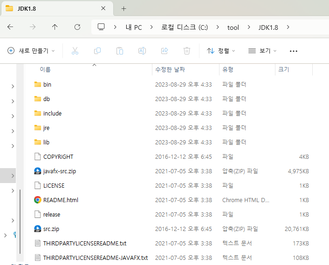Open the 보기 view dropdown
Viewport: 329px width, 265px height.
point(262,51)
